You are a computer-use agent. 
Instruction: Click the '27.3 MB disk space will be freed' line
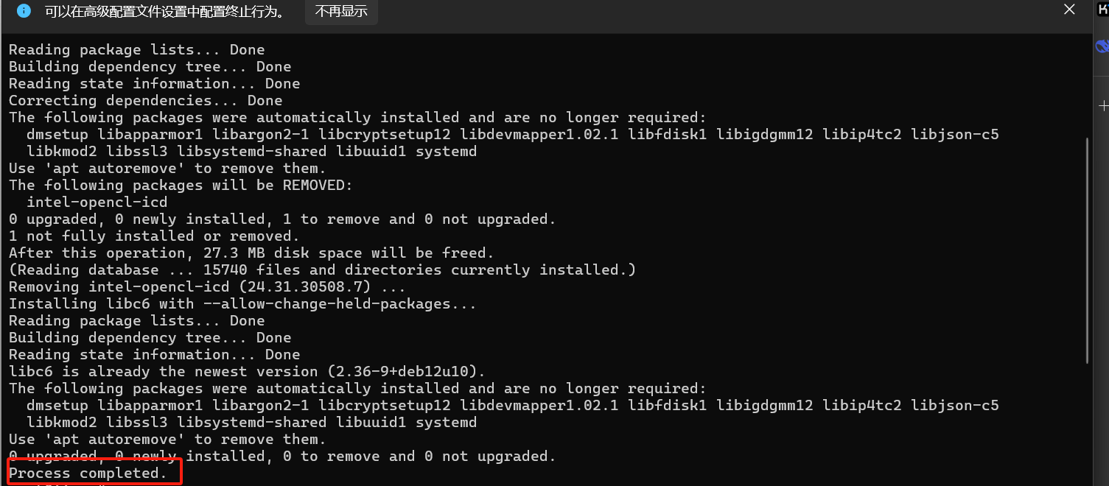coord(251,253)
